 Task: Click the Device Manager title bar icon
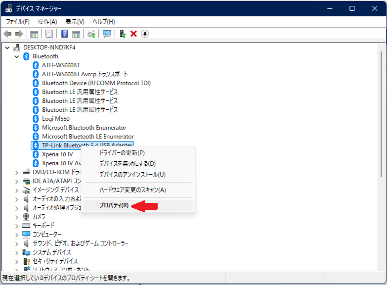click(x=9, y=8)
